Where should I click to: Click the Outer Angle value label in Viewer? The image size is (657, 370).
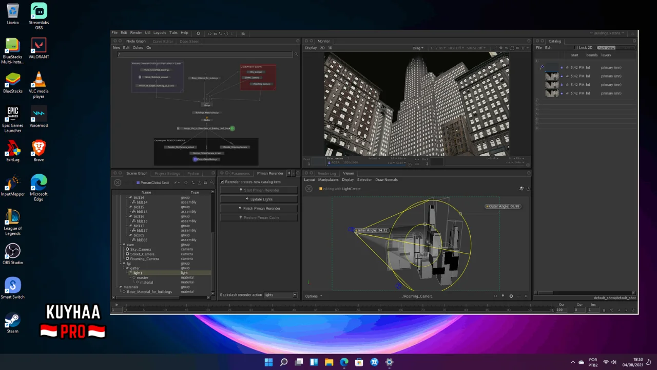point(503,206)
